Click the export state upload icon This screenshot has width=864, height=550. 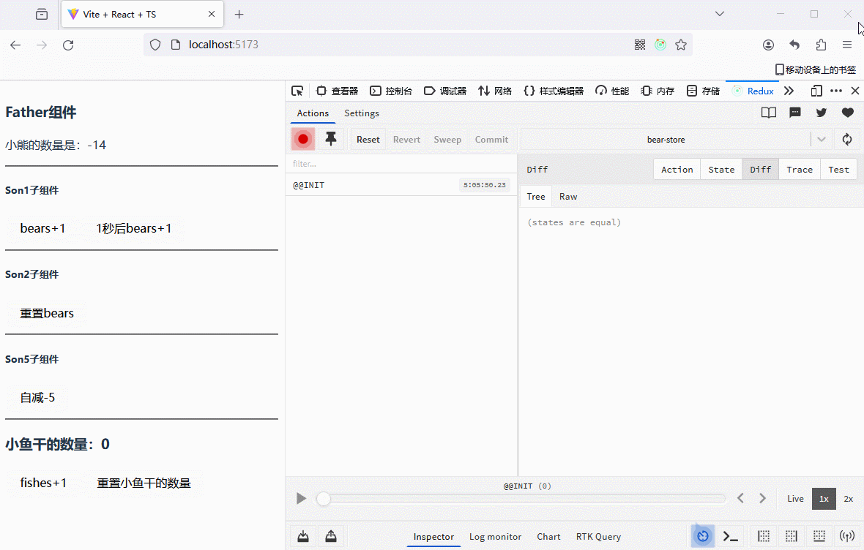pyautogui.click(x=331, y=536)
